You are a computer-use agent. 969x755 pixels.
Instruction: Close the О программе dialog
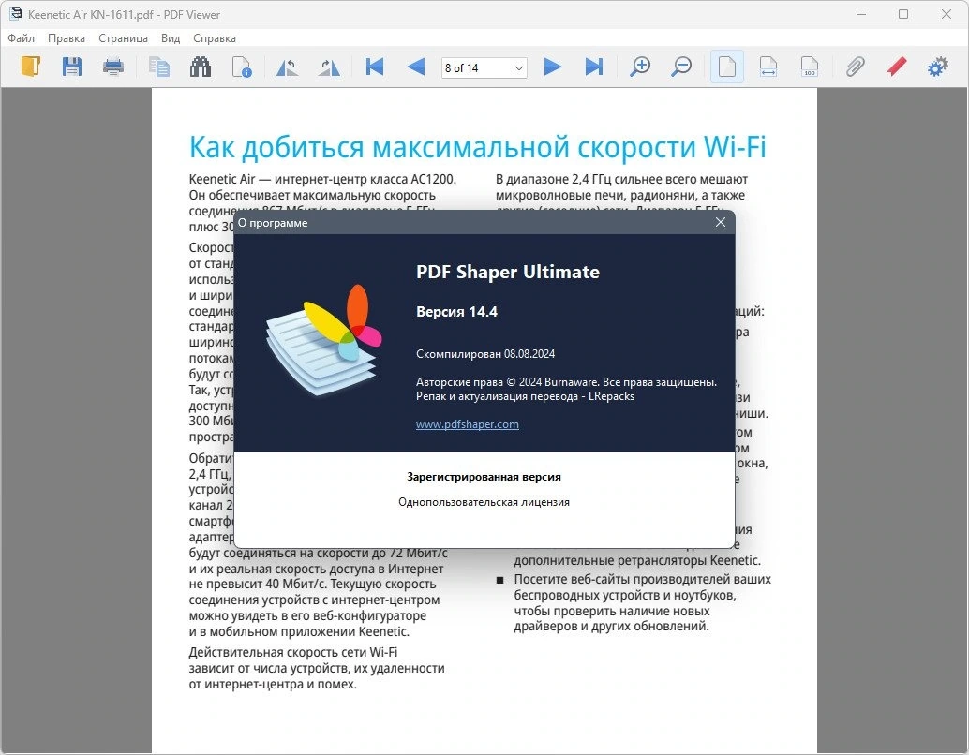point(721,222)
